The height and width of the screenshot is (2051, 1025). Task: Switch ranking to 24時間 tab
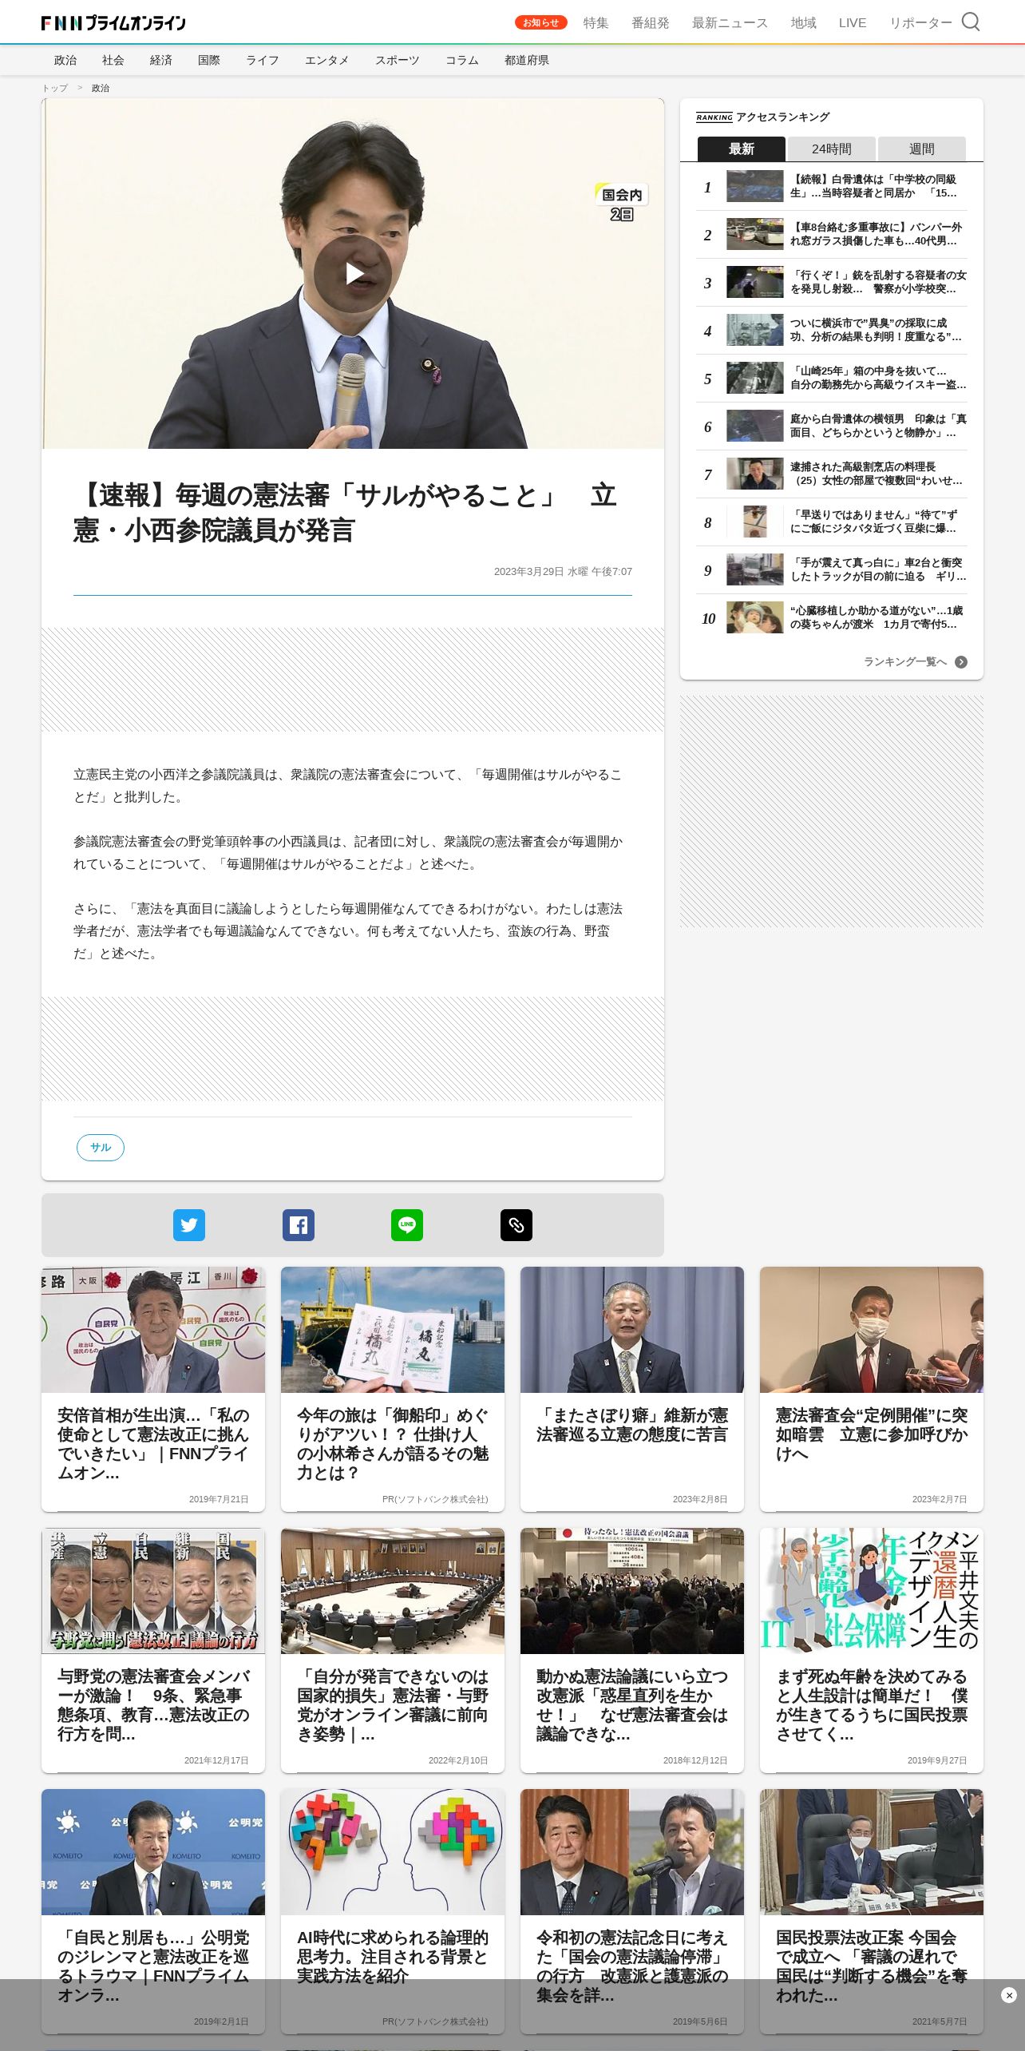tap(832, 149)
